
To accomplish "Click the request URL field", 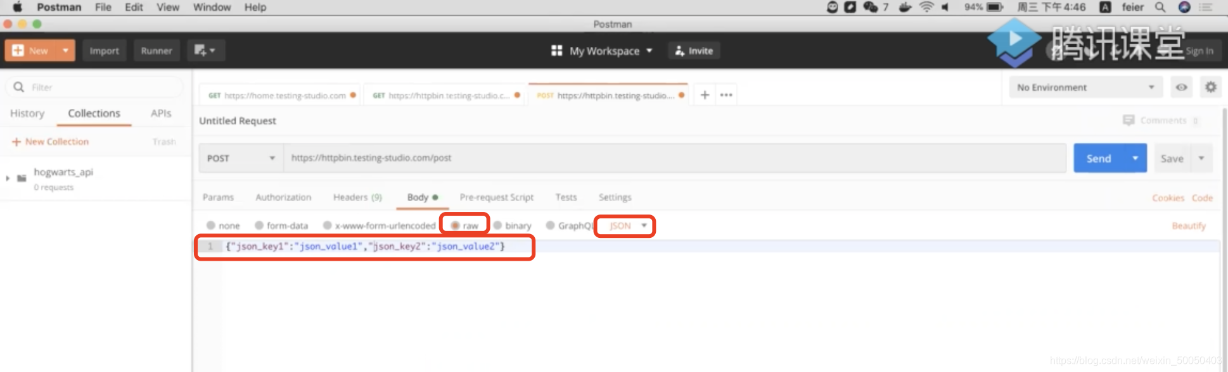I will pos(674,158).
